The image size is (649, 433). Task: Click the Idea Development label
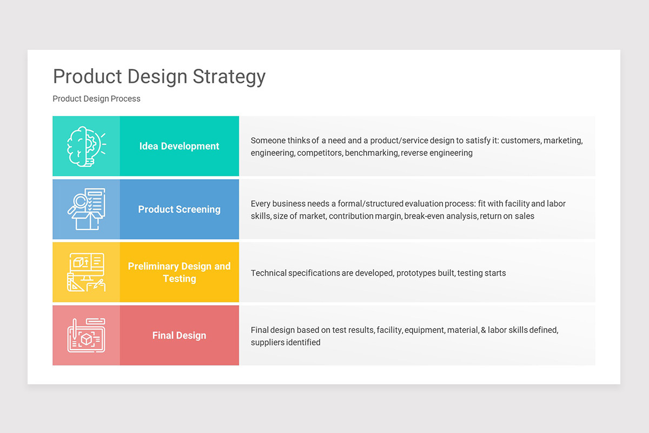coord(179,146)
